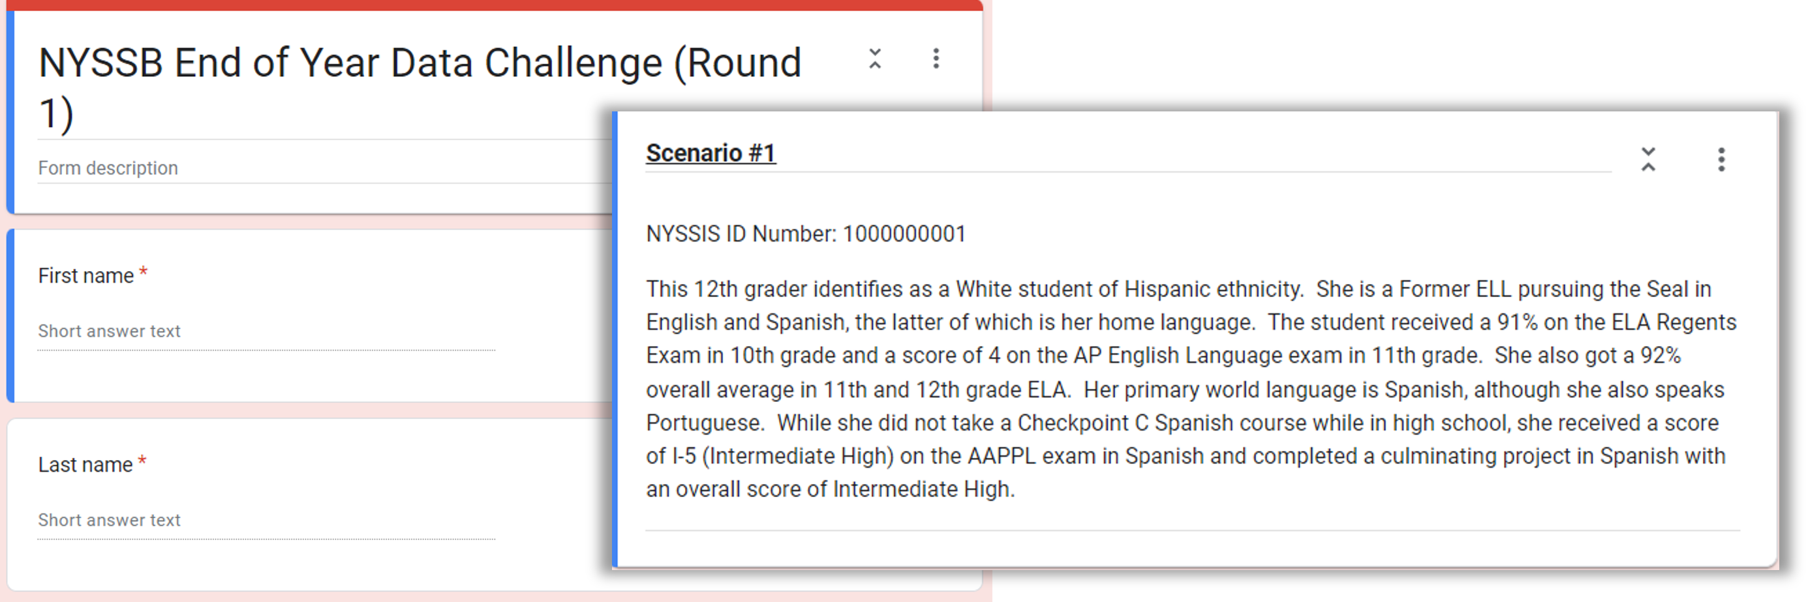1806x602 pixels.
Task: Select the First name question label
Action: 85,276
